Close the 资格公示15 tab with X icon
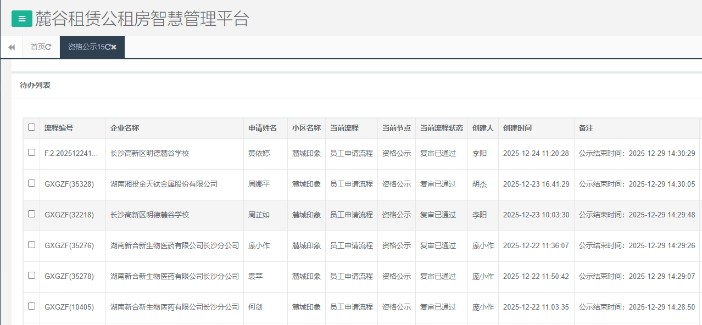Viewport: 702px width, 325px height. click(x=114, y=47)
